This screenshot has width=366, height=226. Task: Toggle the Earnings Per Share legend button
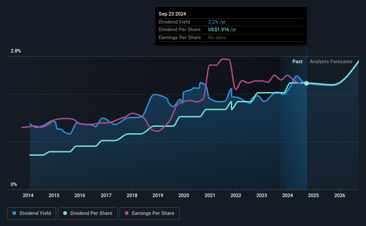[x=149, y=214]
